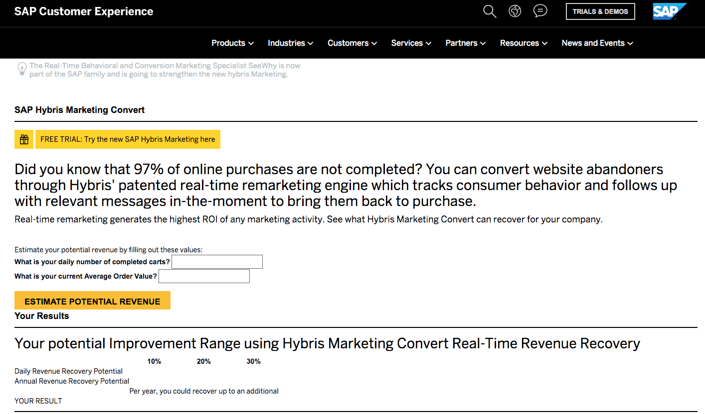Click the YOUR RESULT label
Screen dimensions: 705x414
coord(38,401)
